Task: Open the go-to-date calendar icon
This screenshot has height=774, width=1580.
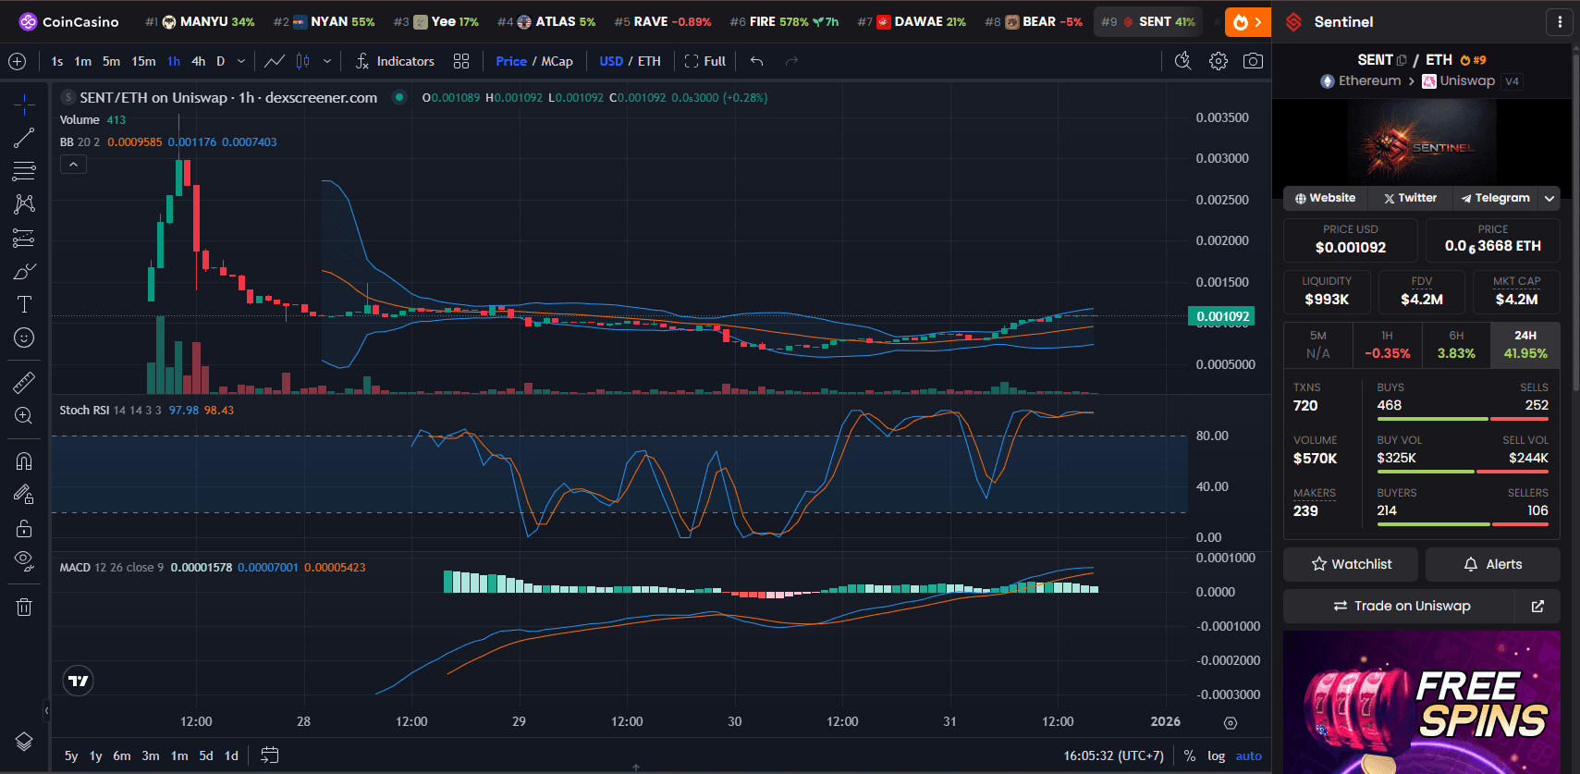Action: point(269,756)
